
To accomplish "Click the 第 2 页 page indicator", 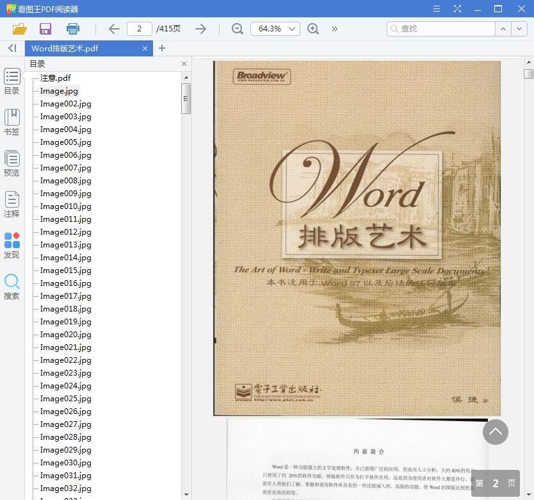I will pos(496,483).
